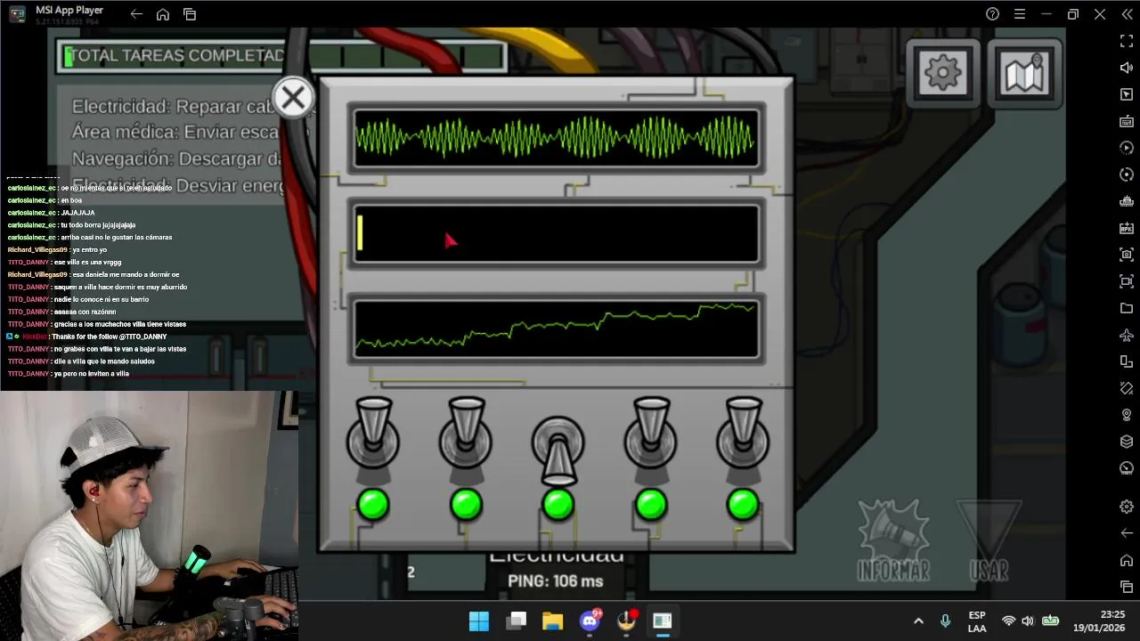Open the MSI App Player hamburger menu
This screenshot has height=641, width=1140.
[1019, 14]
